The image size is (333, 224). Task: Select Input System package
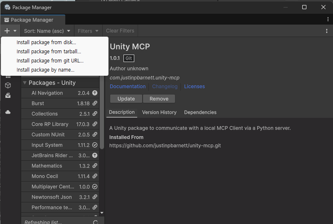(60, 145)
